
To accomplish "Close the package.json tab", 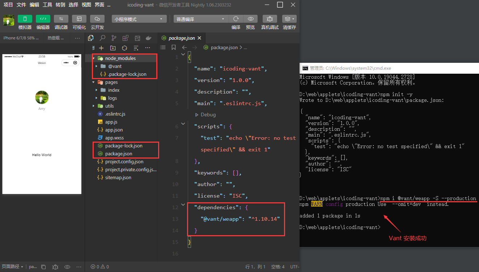I will tap(199, 38).
